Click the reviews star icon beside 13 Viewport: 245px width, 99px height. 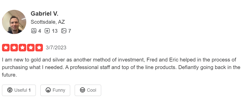[47, 31]
